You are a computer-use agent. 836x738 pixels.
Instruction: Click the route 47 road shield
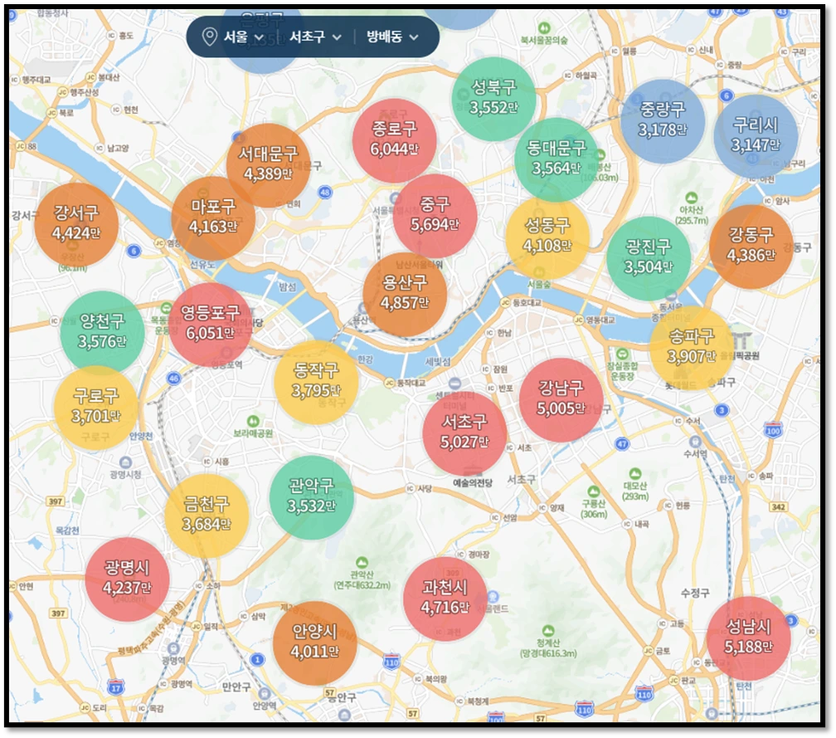pos(622,444)
